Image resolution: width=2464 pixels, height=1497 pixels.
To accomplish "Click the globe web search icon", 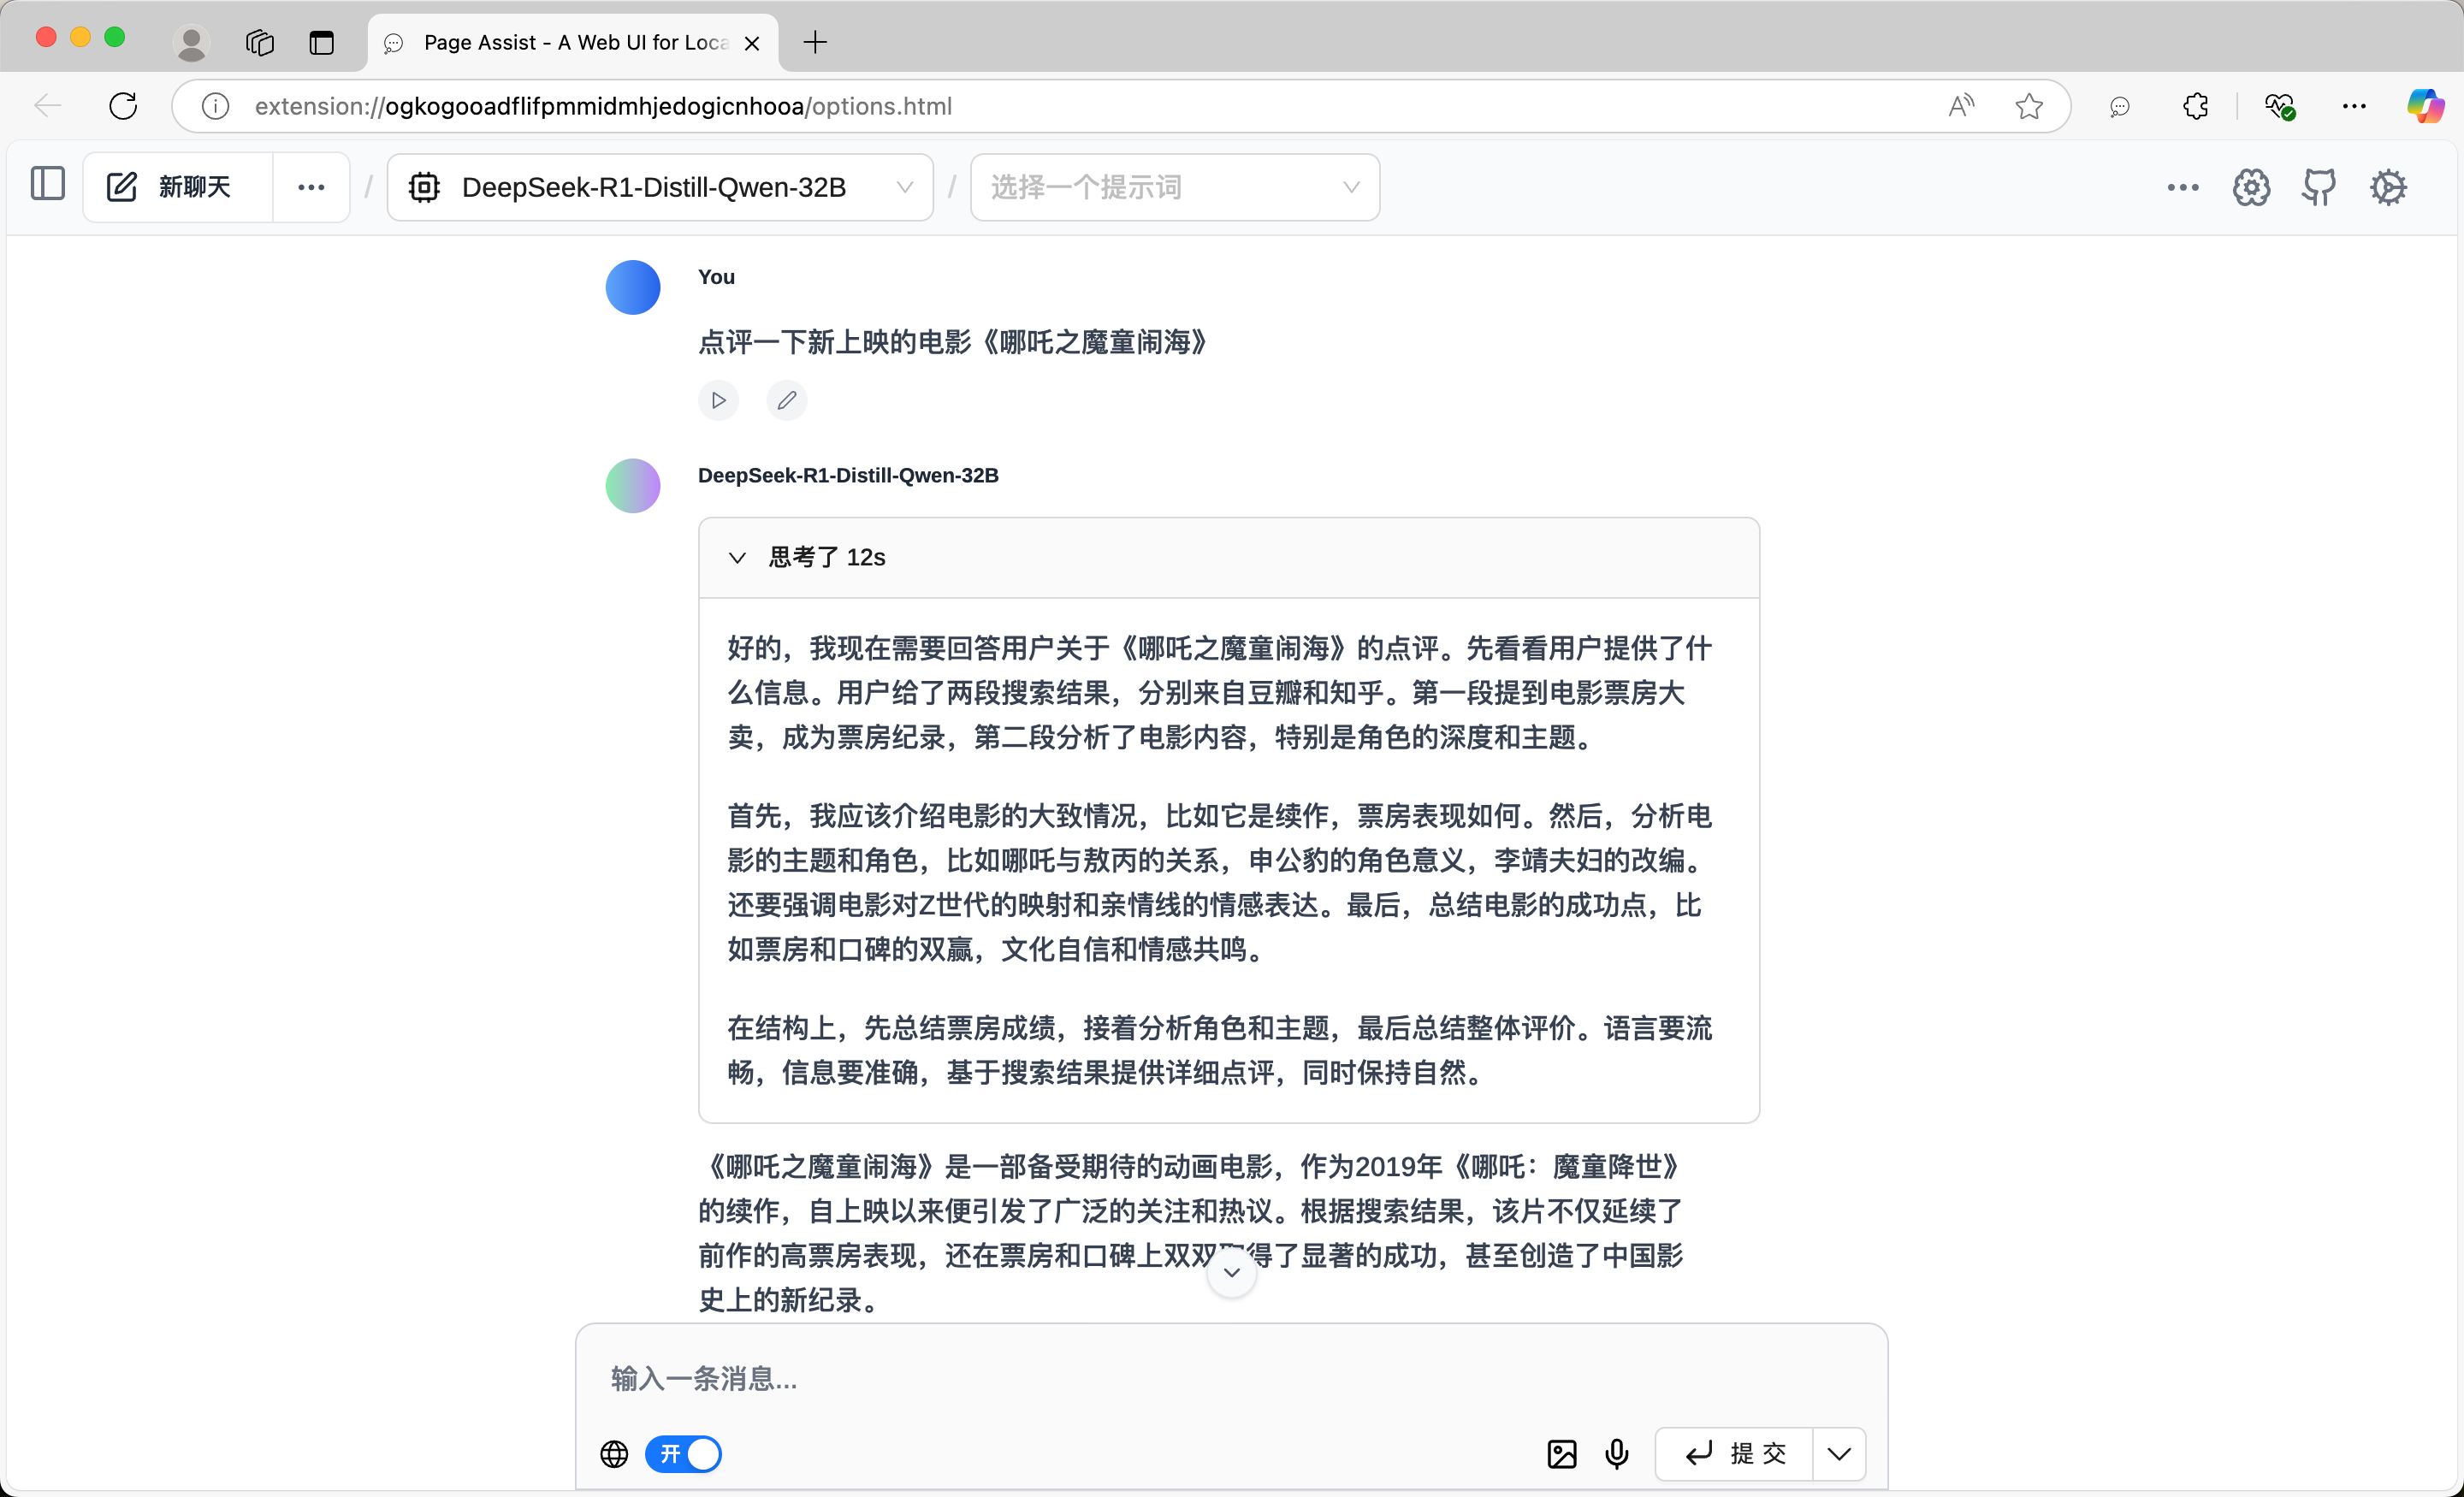I will 614,1454.
